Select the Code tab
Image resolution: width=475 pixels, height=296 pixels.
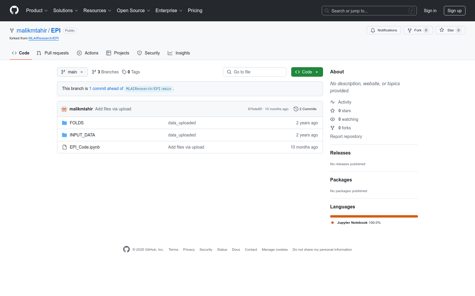coord(21,53)
